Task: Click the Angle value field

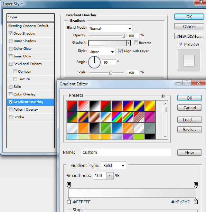Action: pos(109,62)
